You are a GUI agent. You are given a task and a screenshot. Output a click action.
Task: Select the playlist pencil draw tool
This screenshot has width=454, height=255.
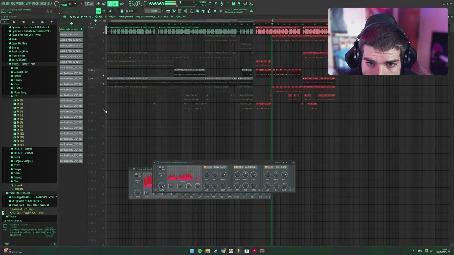[71, 17]
